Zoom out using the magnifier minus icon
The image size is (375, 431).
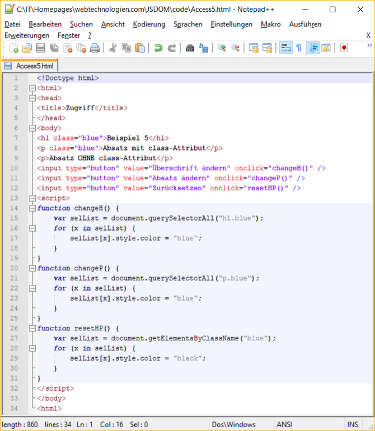(x=235, y=48)
